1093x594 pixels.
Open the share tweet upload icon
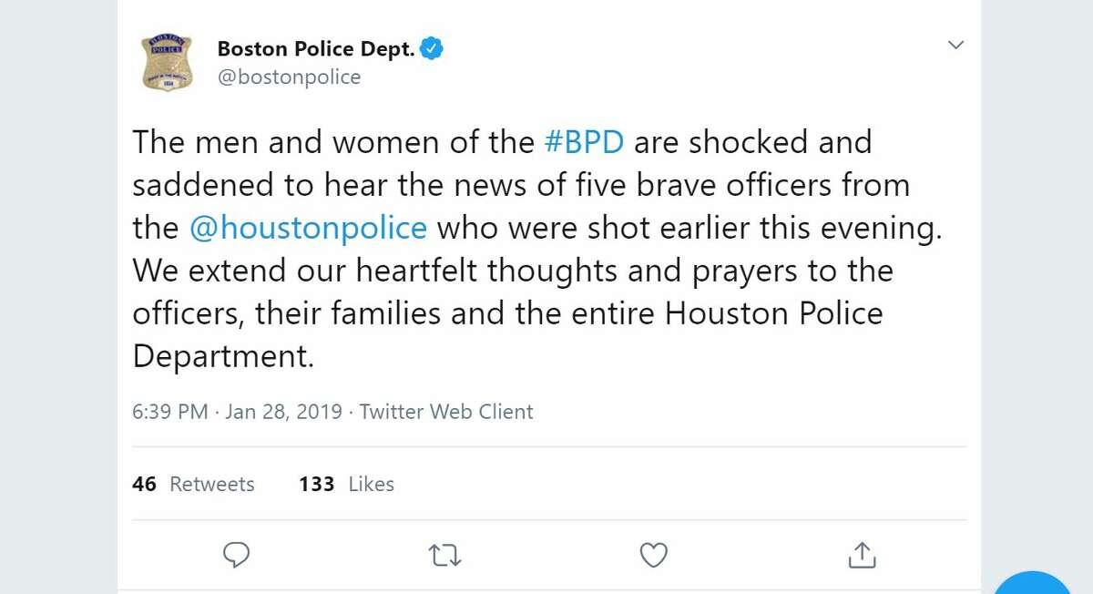pyautogui.click(x=863, y=554)
